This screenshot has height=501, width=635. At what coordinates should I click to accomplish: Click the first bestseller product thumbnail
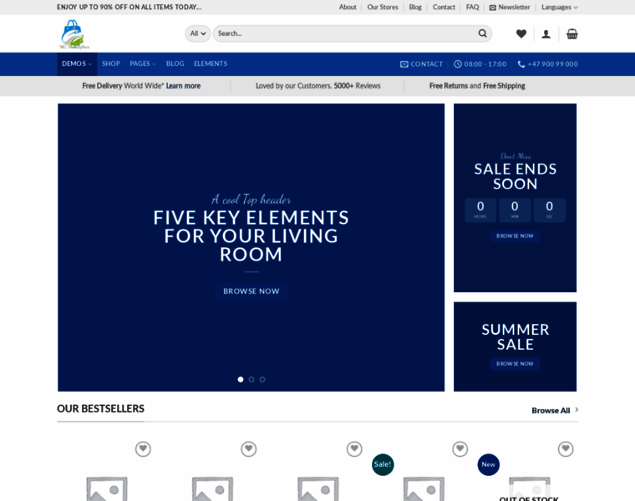(107, 488)
